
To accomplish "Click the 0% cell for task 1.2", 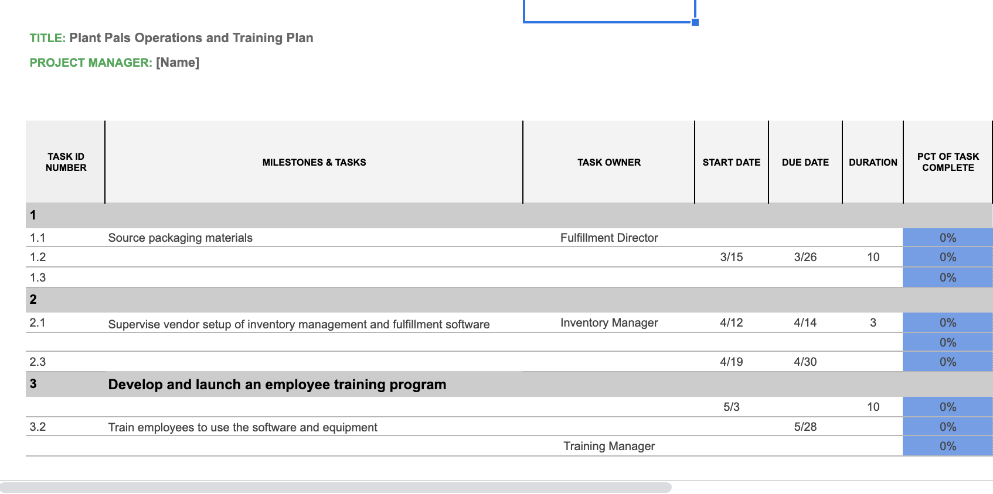I will [948, 257].
